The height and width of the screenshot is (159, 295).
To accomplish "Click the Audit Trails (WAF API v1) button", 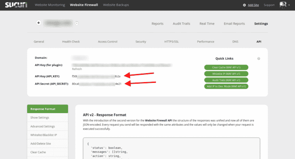I will pos(226,80).
